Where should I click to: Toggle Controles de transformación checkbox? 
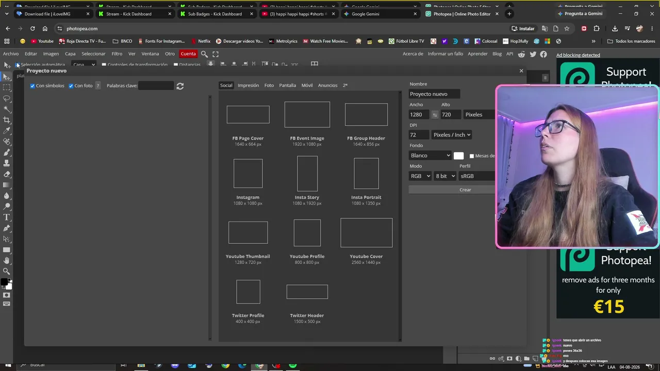pyautogui.click(x=104, y=65)
